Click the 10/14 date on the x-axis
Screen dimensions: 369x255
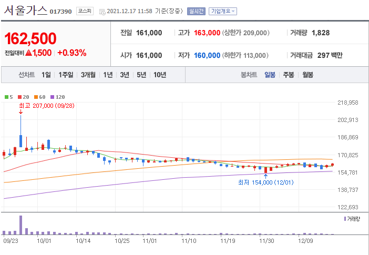83,241
